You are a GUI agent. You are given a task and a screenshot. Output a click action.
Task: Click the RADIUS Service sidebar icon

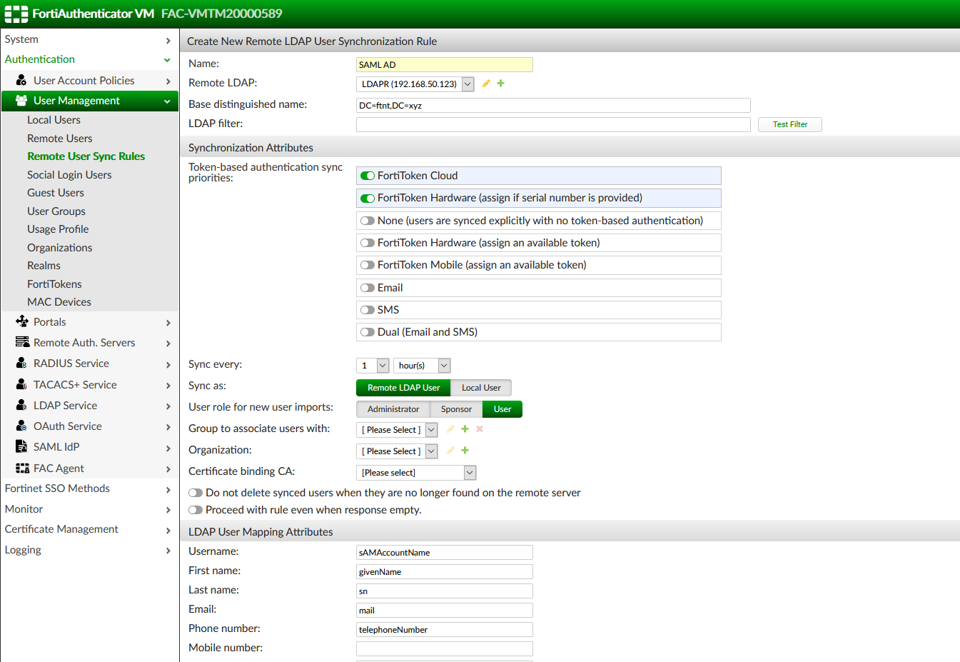click(21, 363)
